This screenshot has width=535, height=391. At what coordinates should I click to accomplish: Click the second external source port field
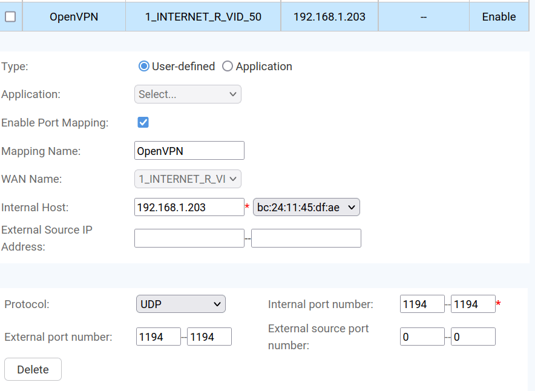(x=473, y=337)
